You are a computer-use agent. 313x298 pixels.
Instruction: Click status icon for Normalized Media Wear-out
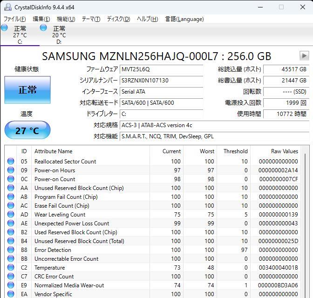point(11,285)
